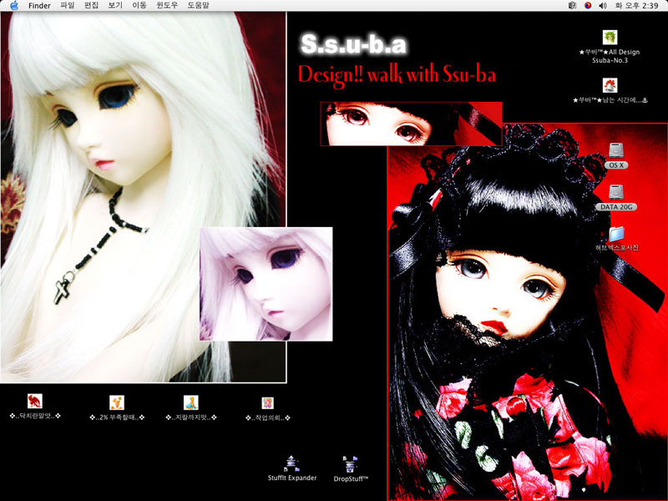
Task: Open the Finder application menu
Action: pos(39,6)
